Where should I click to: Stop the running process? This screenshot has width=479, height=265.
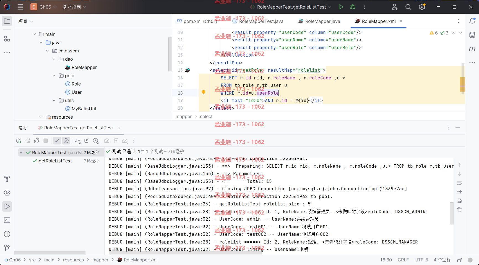46,141
